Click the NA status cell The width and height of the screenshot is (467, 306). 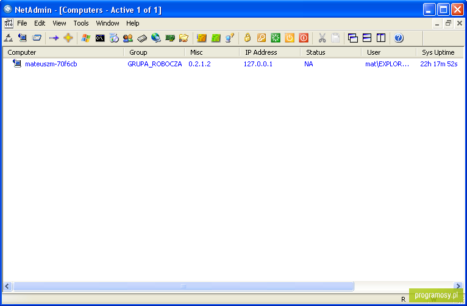(x=308, y=64)
